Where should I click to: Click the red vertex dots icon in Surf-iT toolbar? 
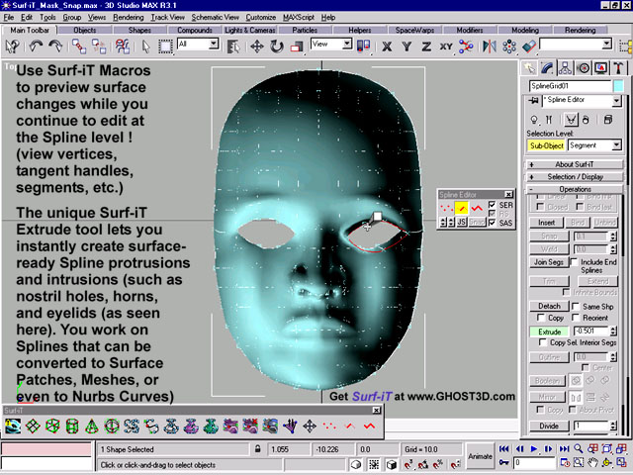coord(329,426)
